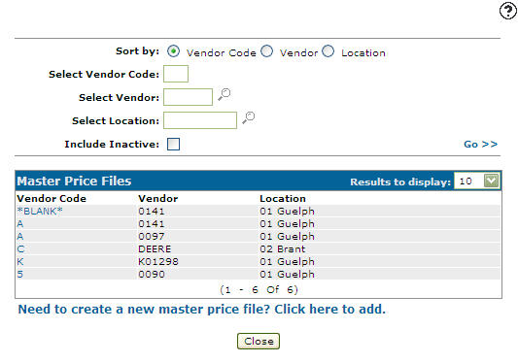Select vendor cell 0090
518x363 pixels.
tap(152, 275)
